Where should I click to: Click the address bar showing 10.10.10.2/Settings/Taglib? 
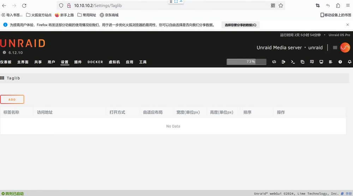171,6
